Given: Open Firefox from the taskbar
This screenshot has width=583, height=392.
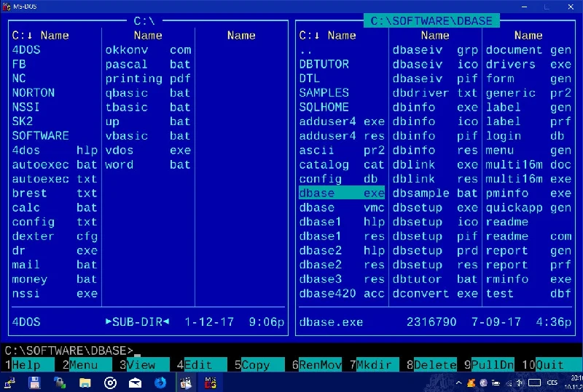Looking at the screenshot, I should (x=160, y=383).
